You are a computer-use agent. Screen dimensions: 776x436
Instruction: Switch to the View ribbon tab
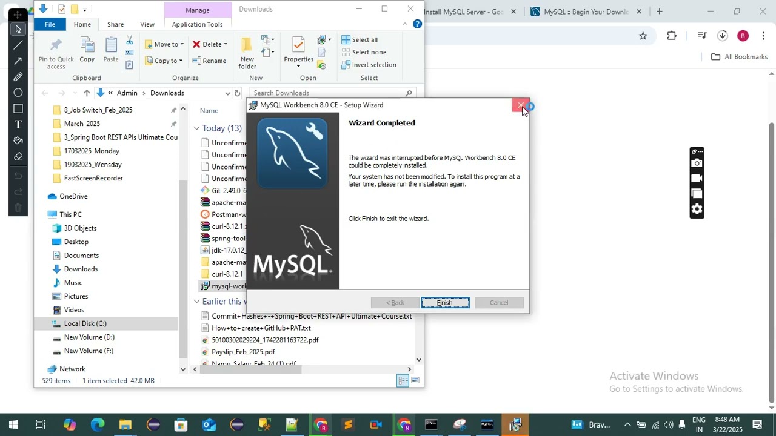pyautogui.click(x=147, y=24)
